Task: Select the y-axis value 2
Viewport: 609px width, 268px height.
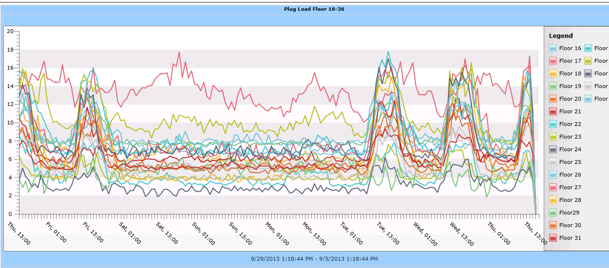Action: (x=11, y=196)
